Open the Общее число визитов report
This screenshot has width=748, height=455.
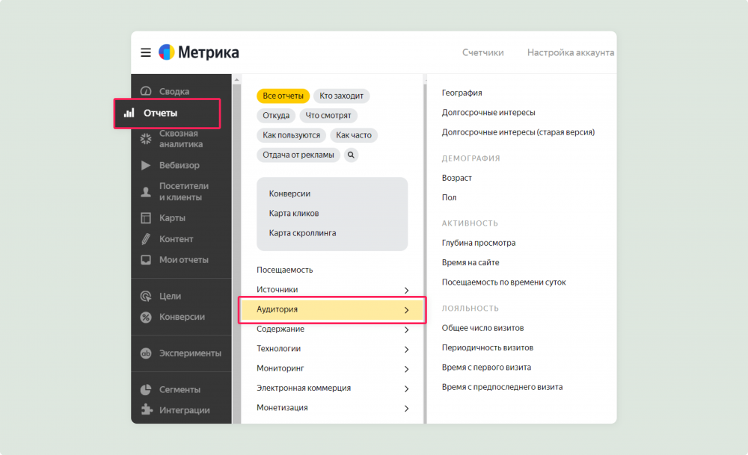tap(482, 328)
